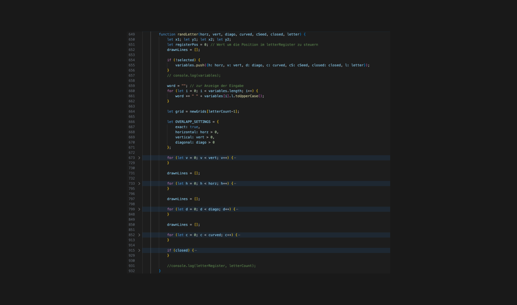The image size is (517, 305).
Task: Unfold the curved for-loop chevron at line 852
Action: coord(139,235)
